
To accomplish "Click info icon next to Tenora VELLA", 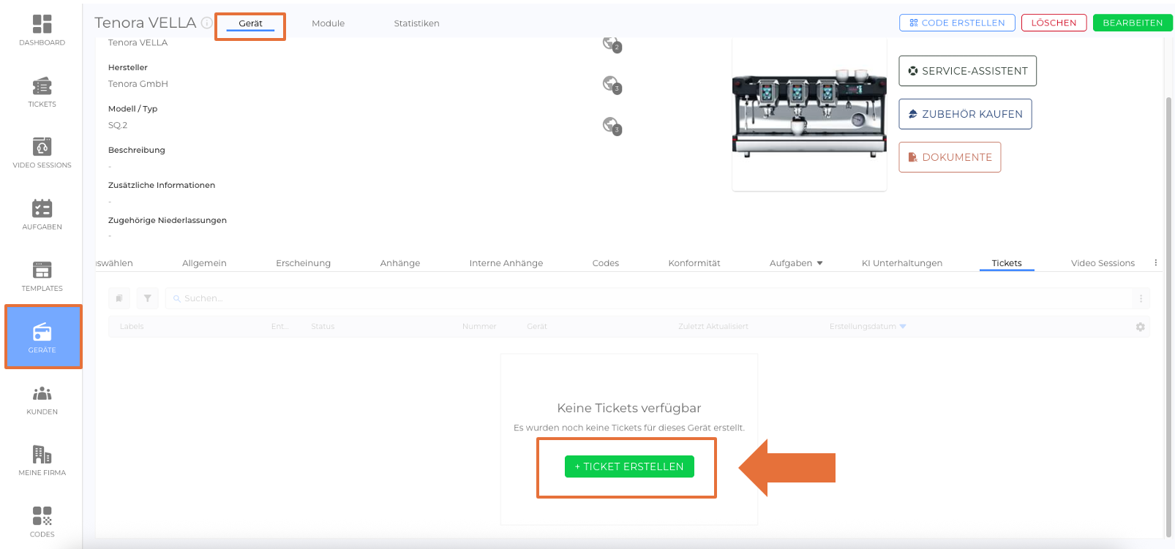I will [x=207, y=23].
